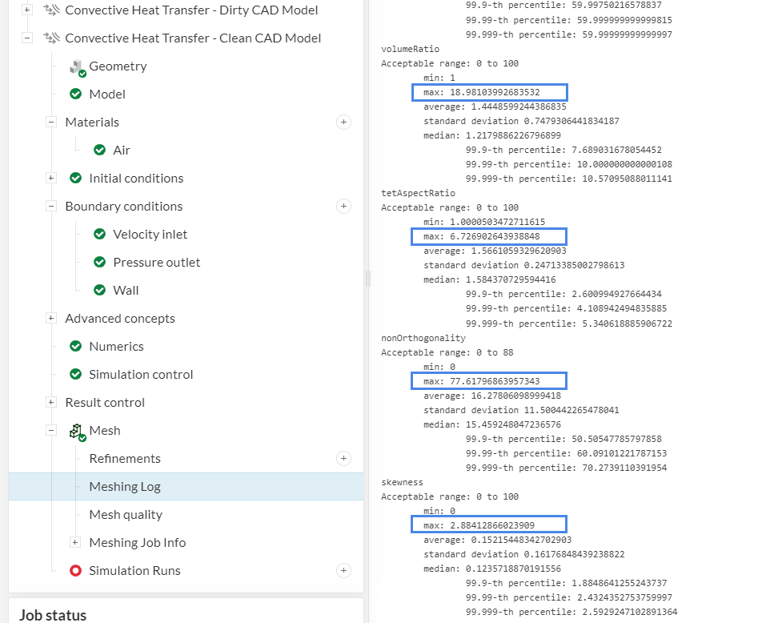
Task: Click the panel splitter handle
Action: pos(367,279)
